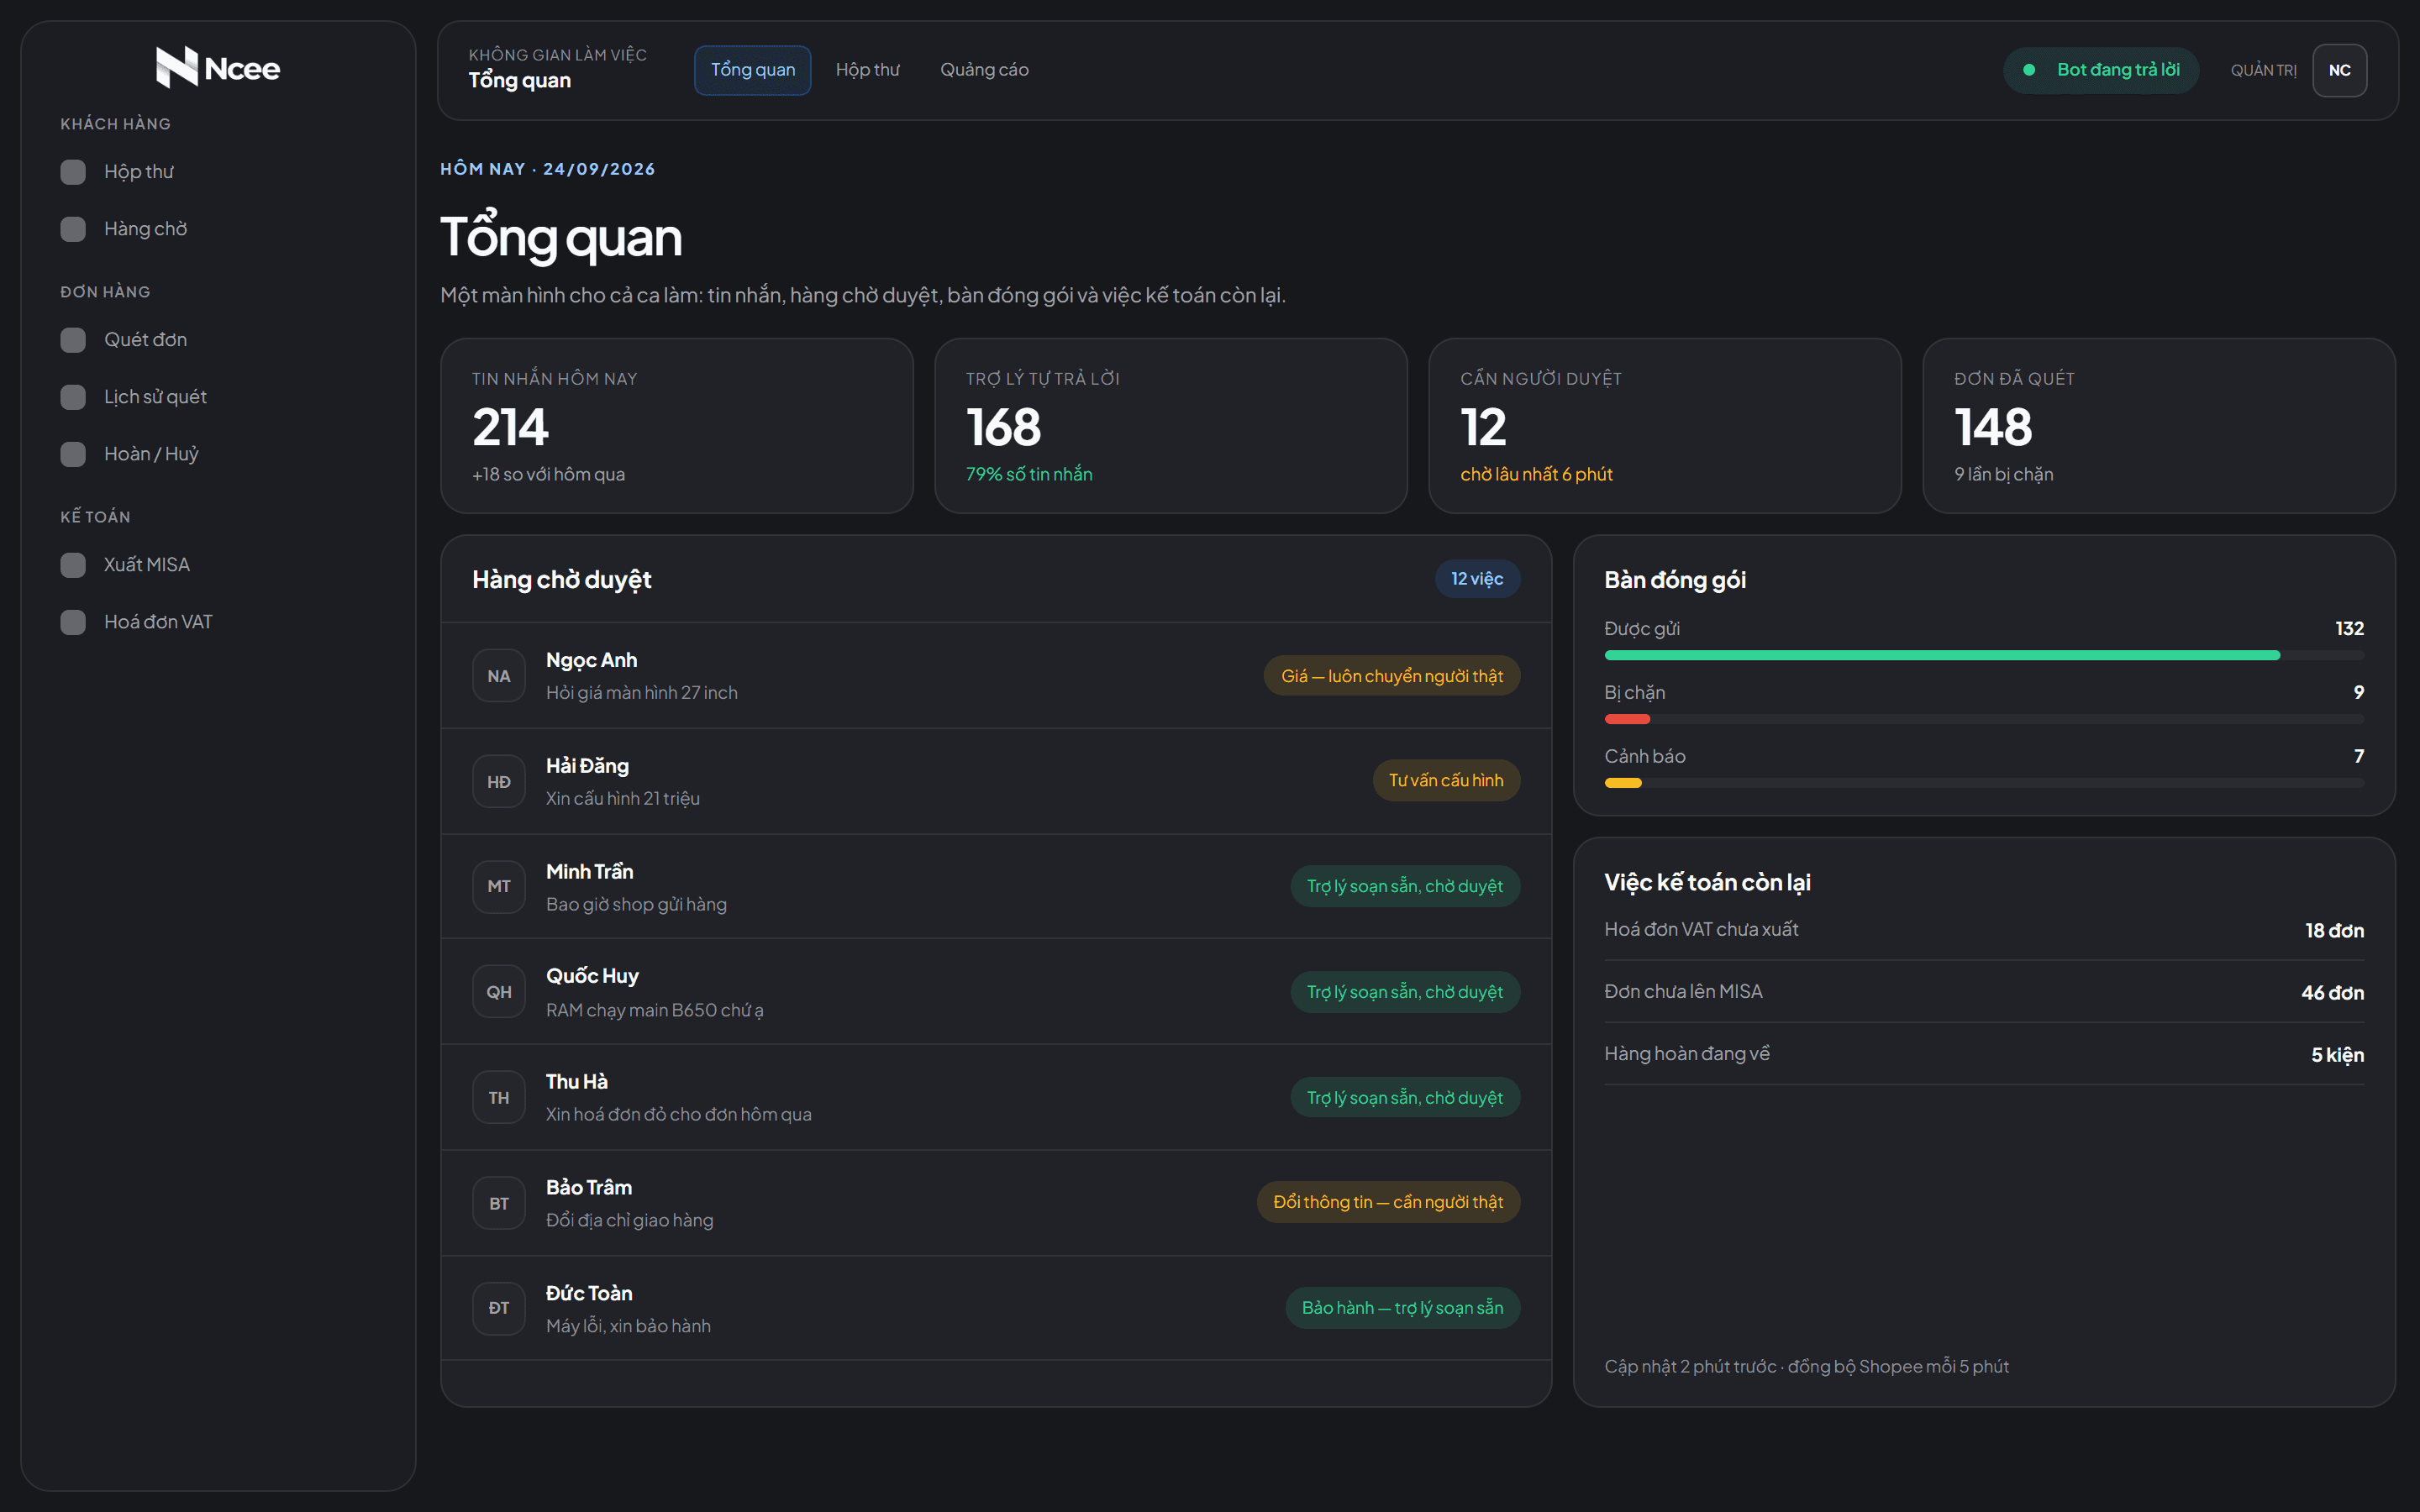Image resolution: width=2420 pixels, height=1512 pixels.
Task: Click the Bot đang trả lời status pill
Action: (2100, 70)
